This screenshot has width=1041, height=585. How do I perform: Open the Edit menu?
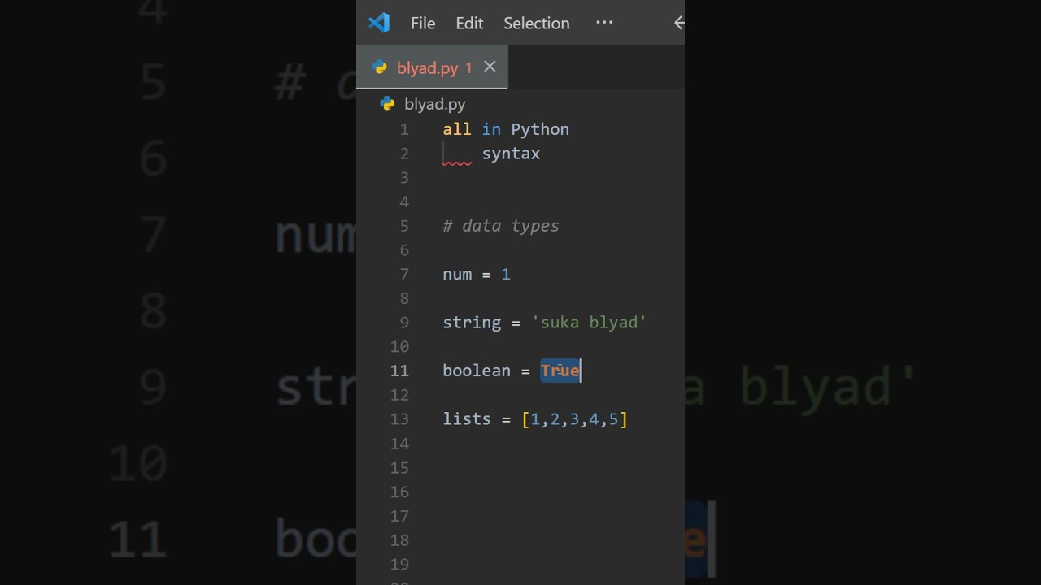469,24
